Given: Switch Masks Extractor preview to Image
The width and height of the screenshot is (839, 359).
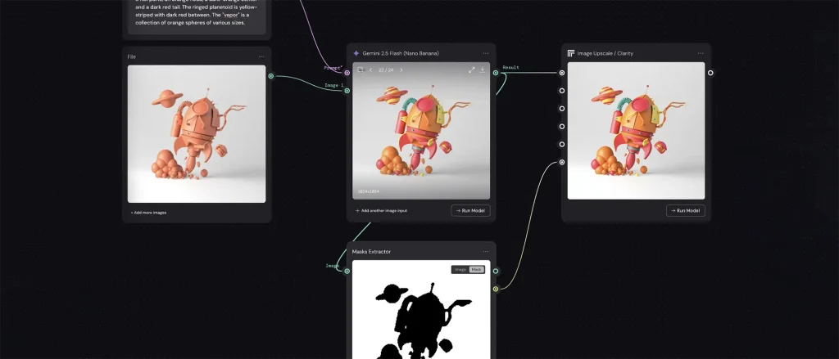Looking at the screenshot, I should tap(460, 269).
